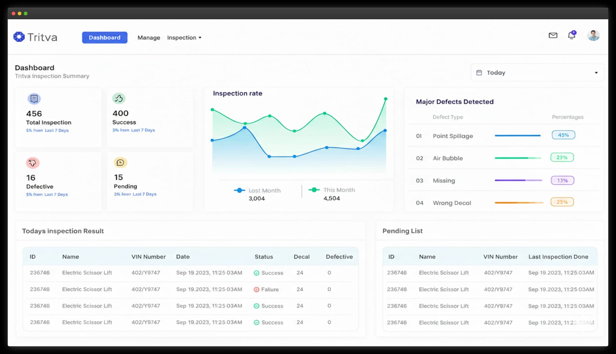This screenshot has height=354, width=616.
Task: Open the Manage menu item
Action: click(x=149, y=37)
